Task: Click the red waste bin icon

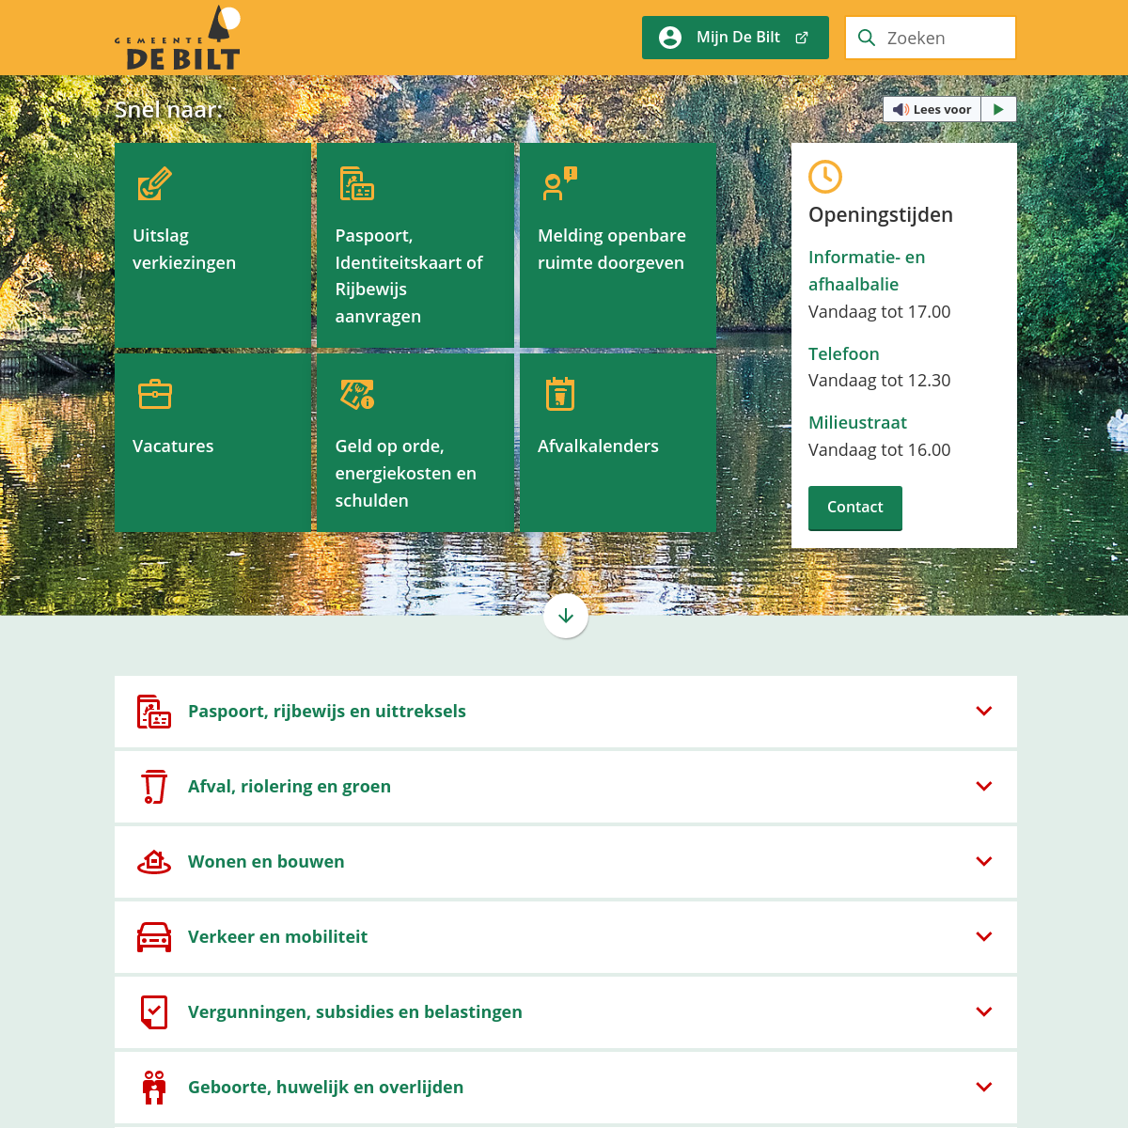Action: (154, 787)
